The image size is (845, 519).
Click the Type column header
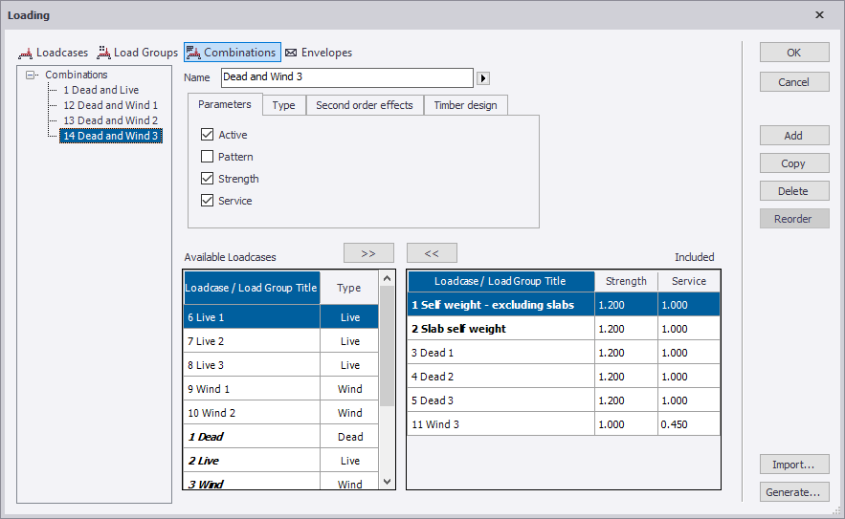[x=349, y=288]
